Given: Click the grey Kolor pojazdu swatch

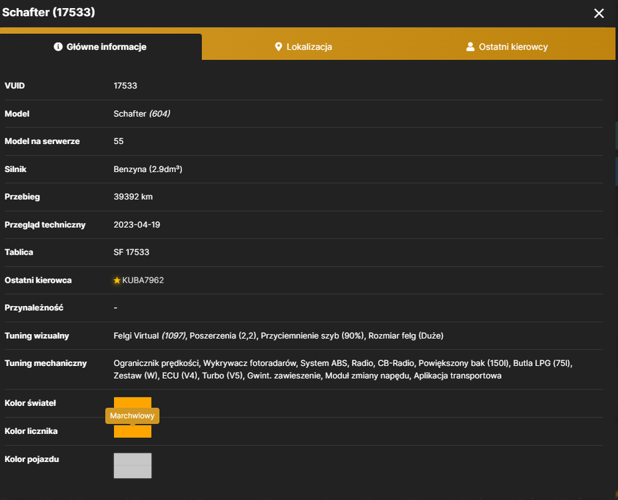Looking at the screenshot, I should point(133,465).
